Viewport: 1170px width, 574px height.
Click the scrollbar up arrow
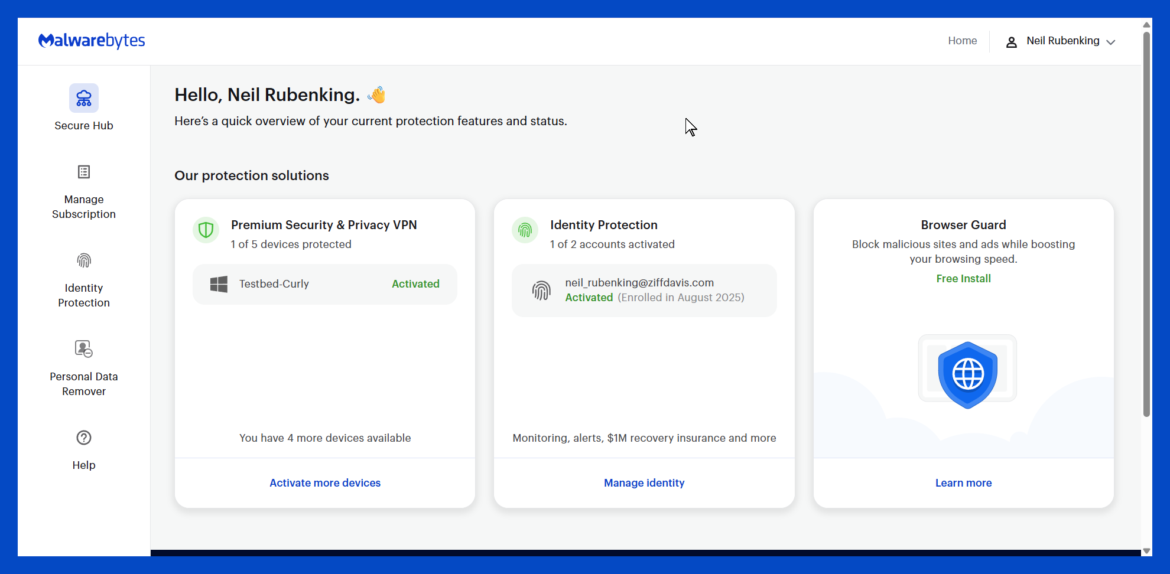click(1146, 25)
